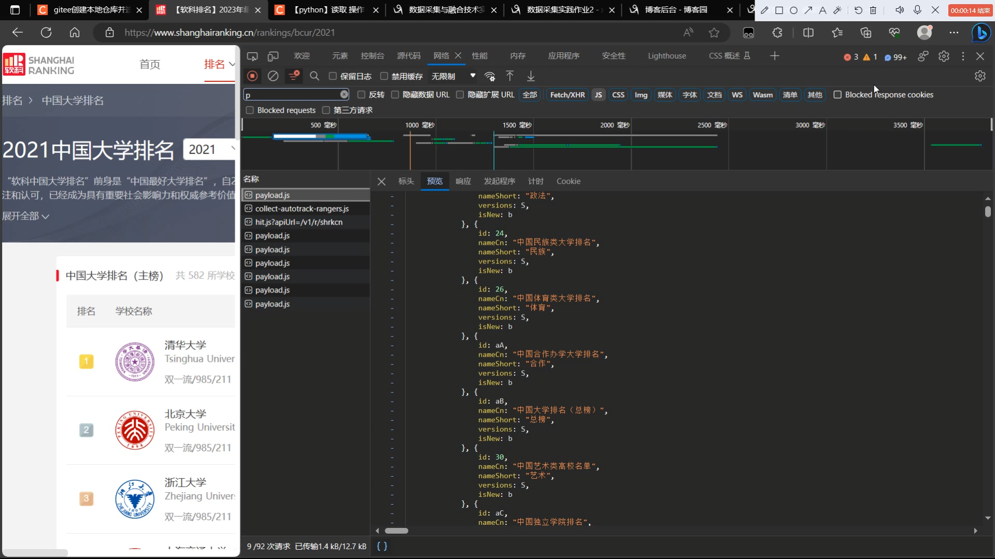Screen dimensions: 995x559
Task: Stop recording network log
Action: coord(252,76)
